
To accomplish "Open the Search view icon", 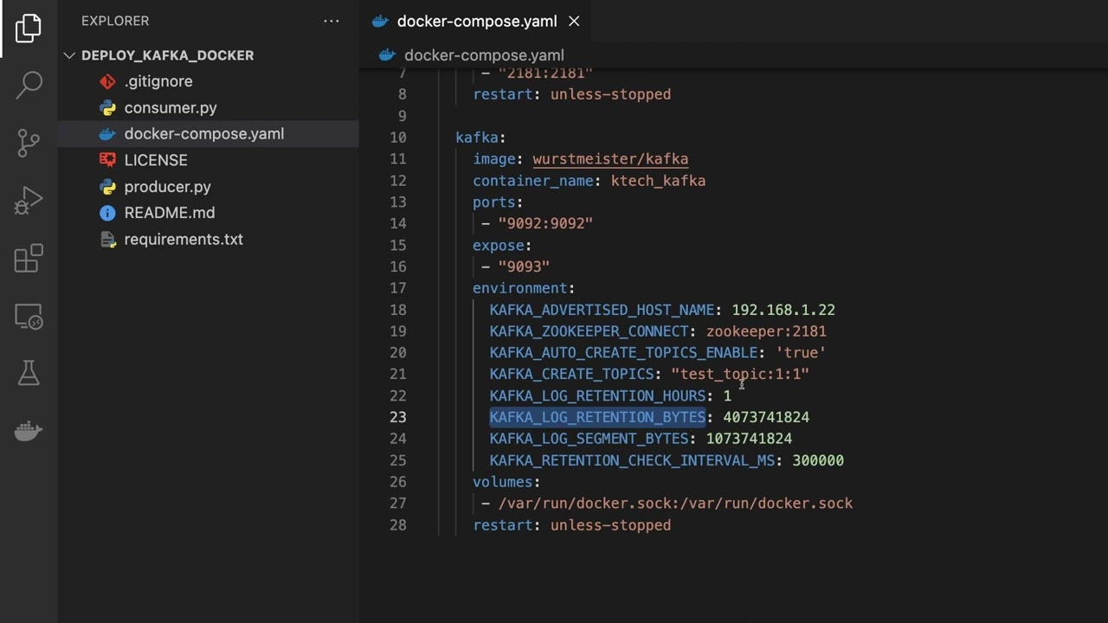I will point(29,85).
